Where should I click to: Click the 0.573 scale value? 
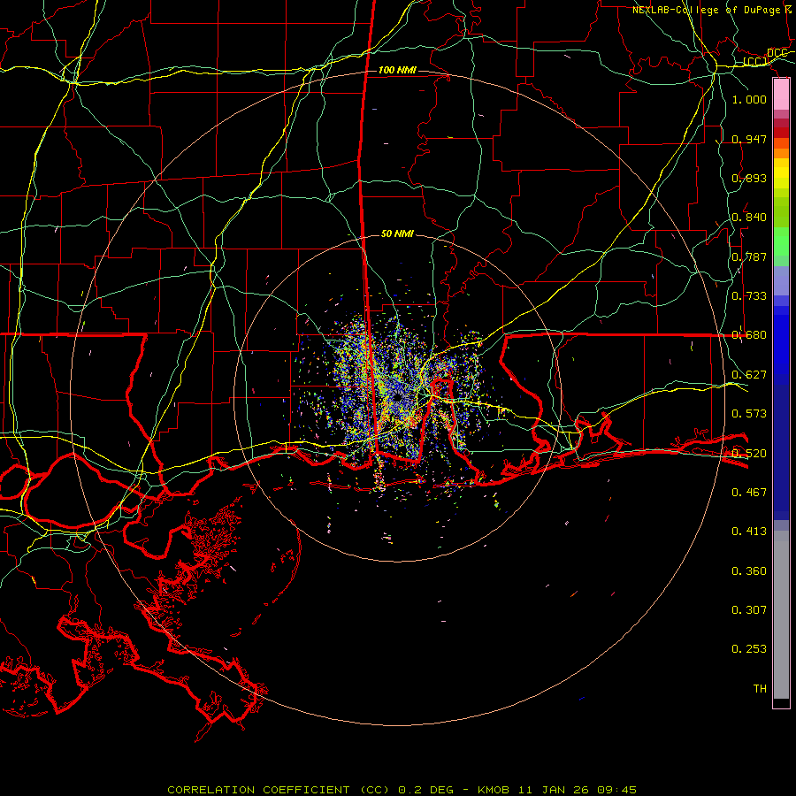click(749, 413)
